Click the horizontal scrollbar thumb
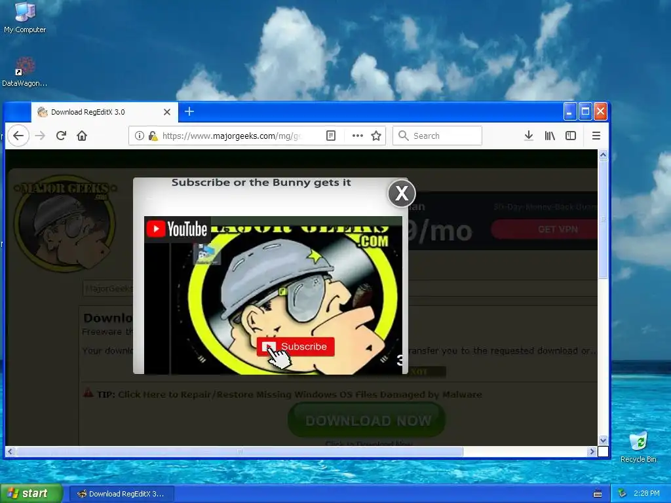 (240, 451)
